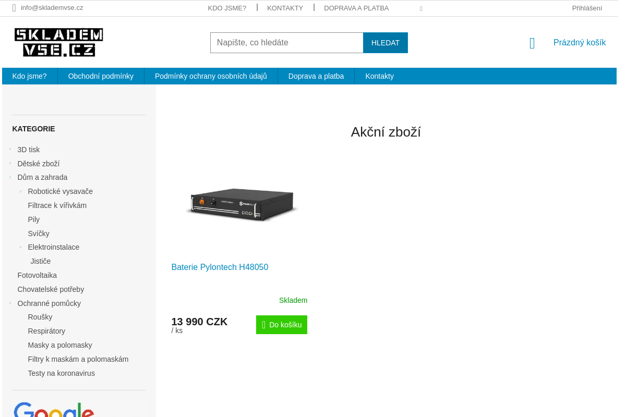Click the KDO JSME? top header link
The height and width of the screenshot is (417, 626).
coord(227,8)
